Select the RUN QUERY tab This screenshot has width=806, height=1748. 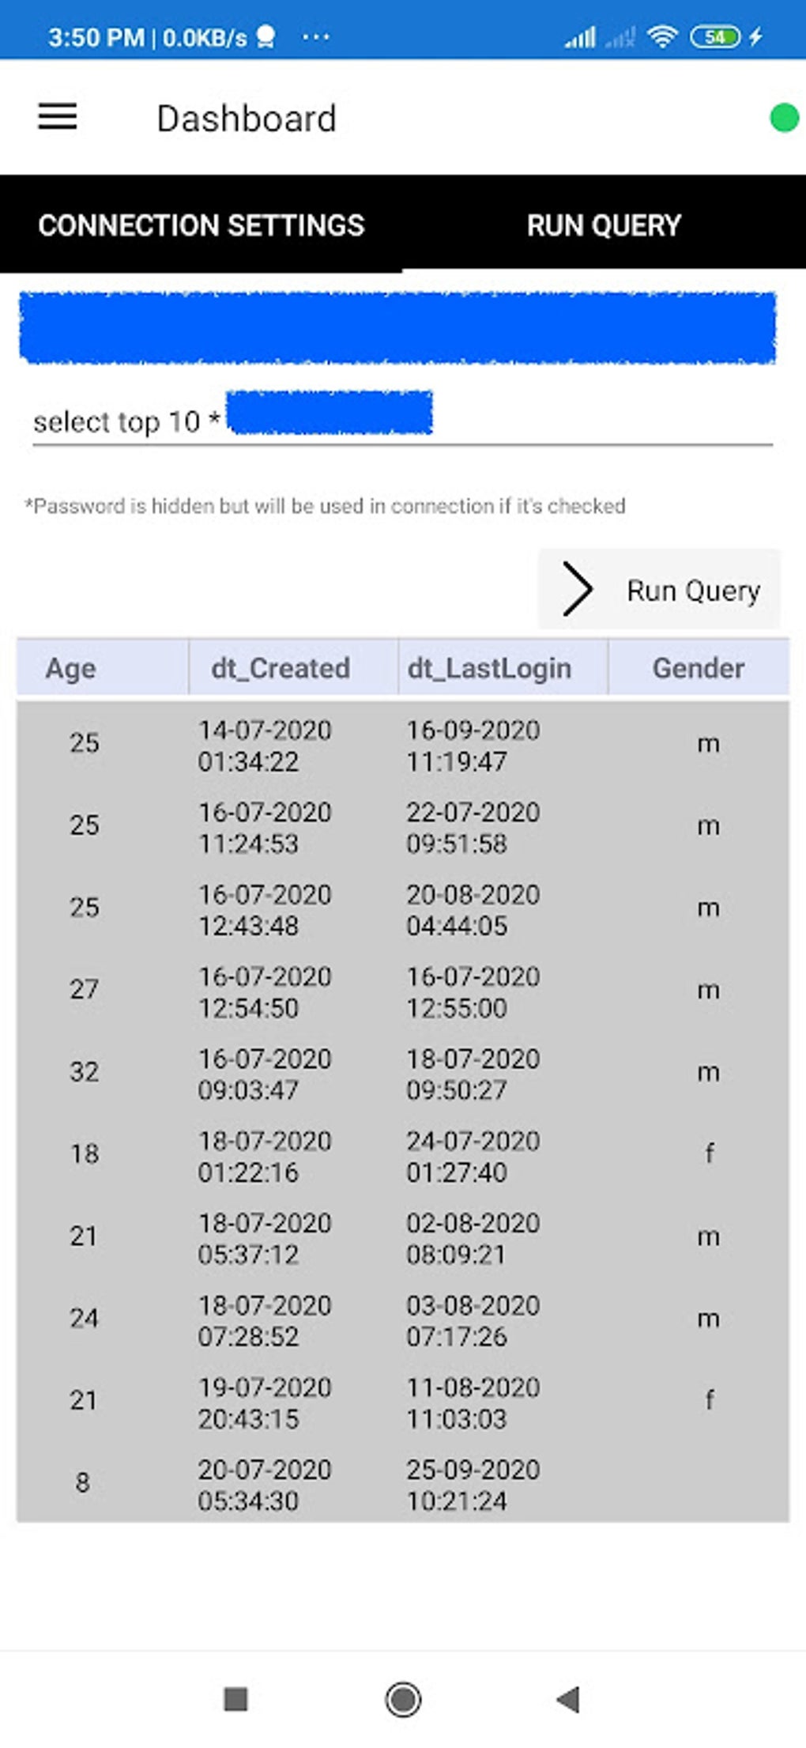coord(604,225)
